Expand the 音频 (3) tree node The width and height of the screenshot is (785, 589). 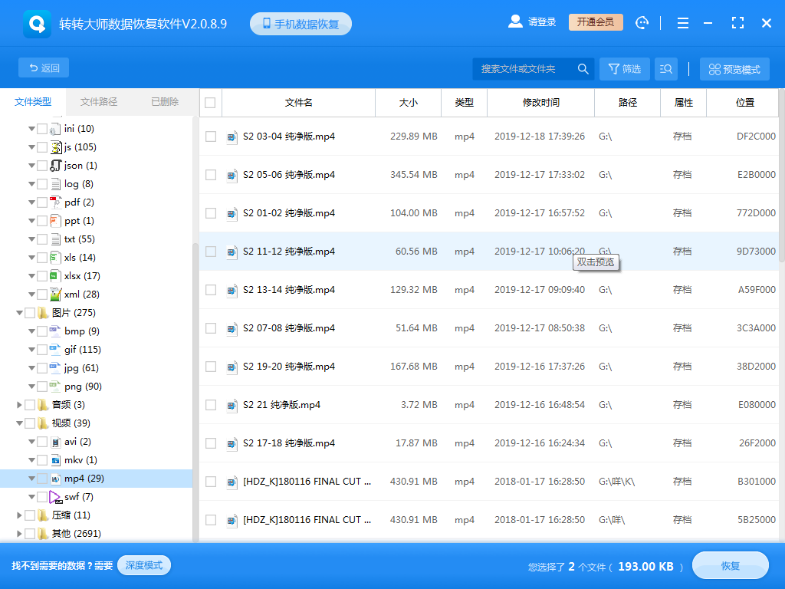click(x=19, y=405)
